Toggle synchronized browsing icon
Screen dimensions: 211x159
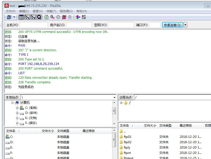click(78, 17)
